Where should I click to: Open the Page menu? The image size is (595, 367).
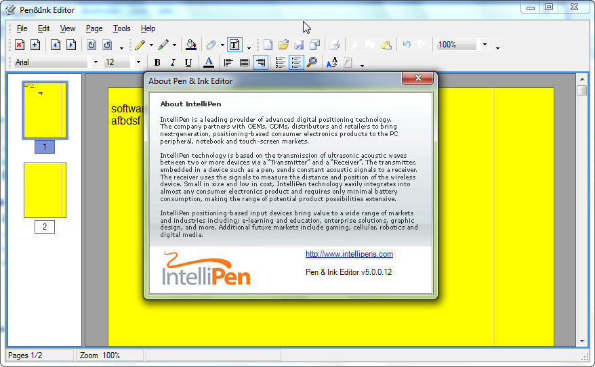[94, 28]
